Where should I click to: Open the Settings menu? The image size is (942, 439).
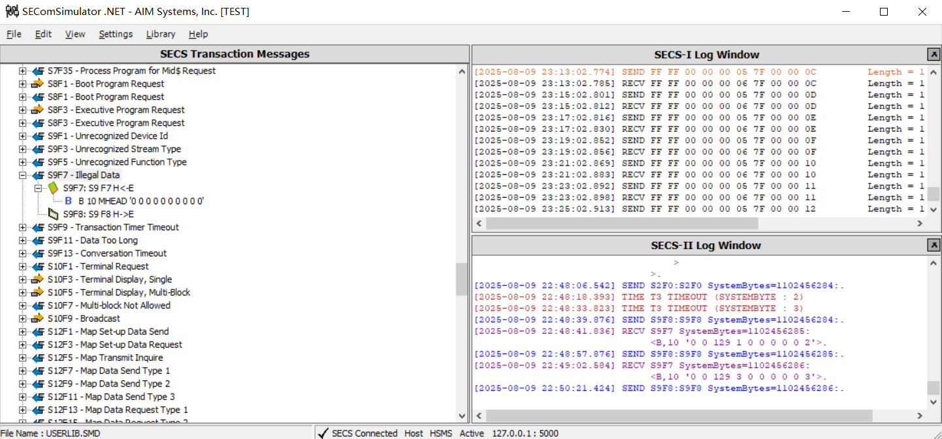[116, 34]
